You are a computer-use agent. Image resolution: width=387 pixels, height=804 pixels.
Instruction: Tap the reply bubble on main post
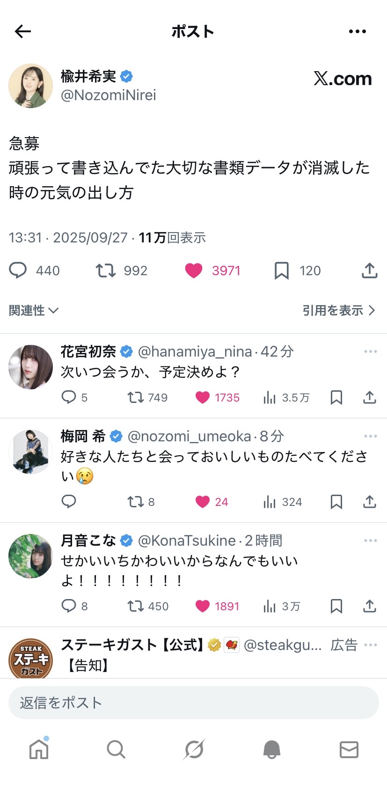(x=18, y=270)
